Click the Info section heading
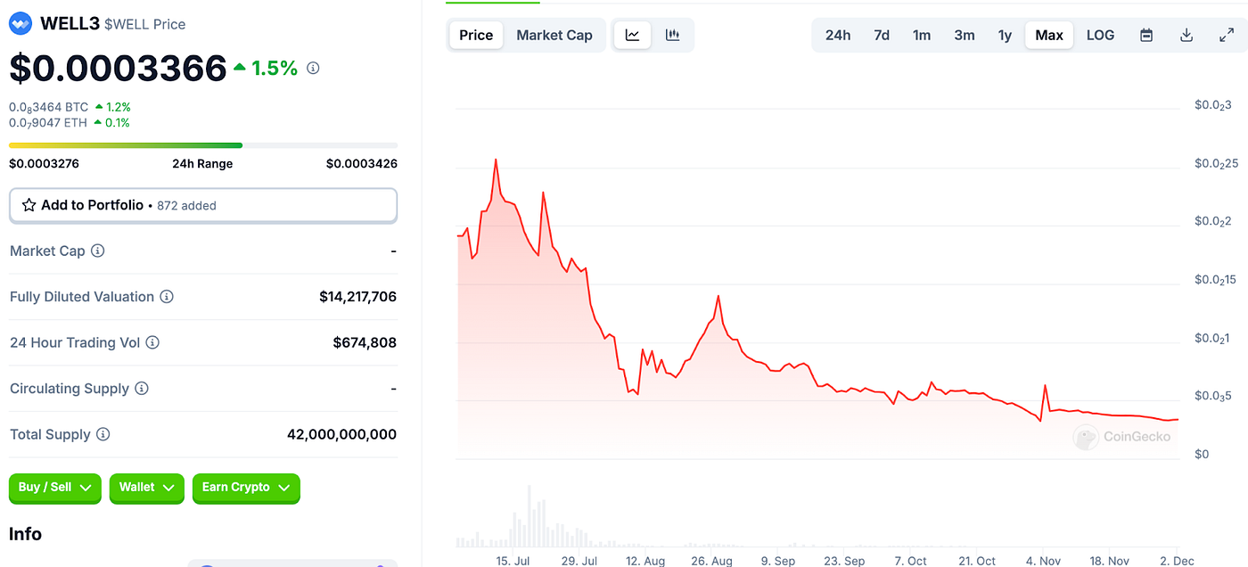Screen dimensions: 1248x567 [25, 534]
